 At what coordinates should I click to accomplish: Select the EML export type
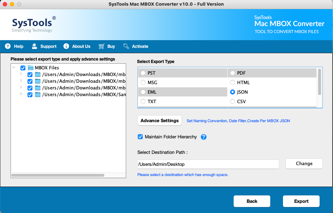pos(143,92)
